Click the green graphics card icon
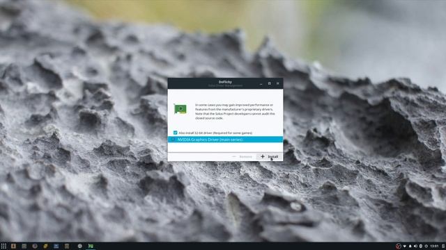This screenshot has height=250, width=446. click(x=180, y=109)
